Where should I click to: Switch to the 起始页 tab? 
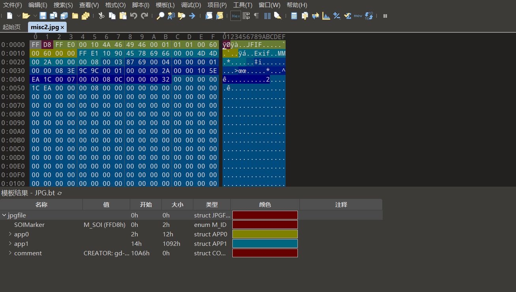click(x=11, y=27)
